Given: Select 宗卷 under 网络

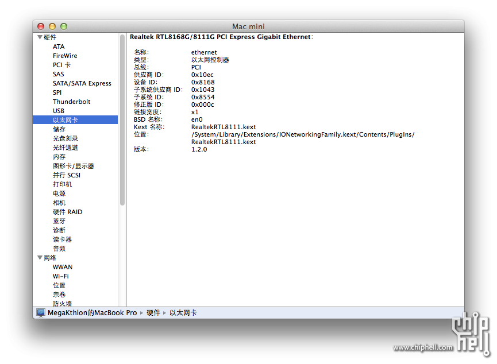Looking at the screenshot, I should pos(59,295).
